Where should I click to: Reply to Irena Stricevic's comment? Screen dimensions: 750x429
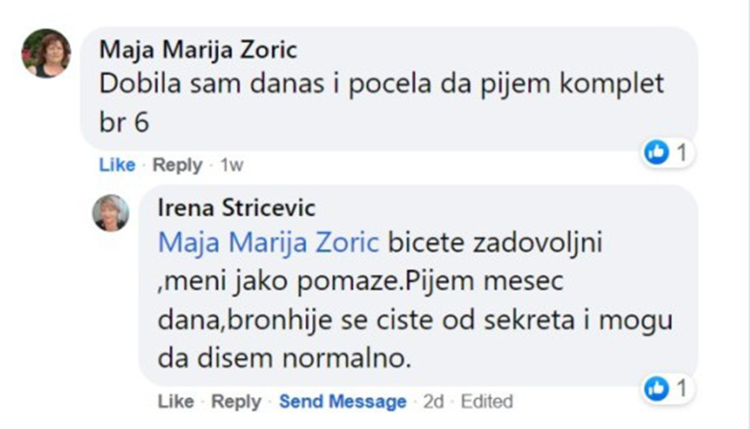236,402
